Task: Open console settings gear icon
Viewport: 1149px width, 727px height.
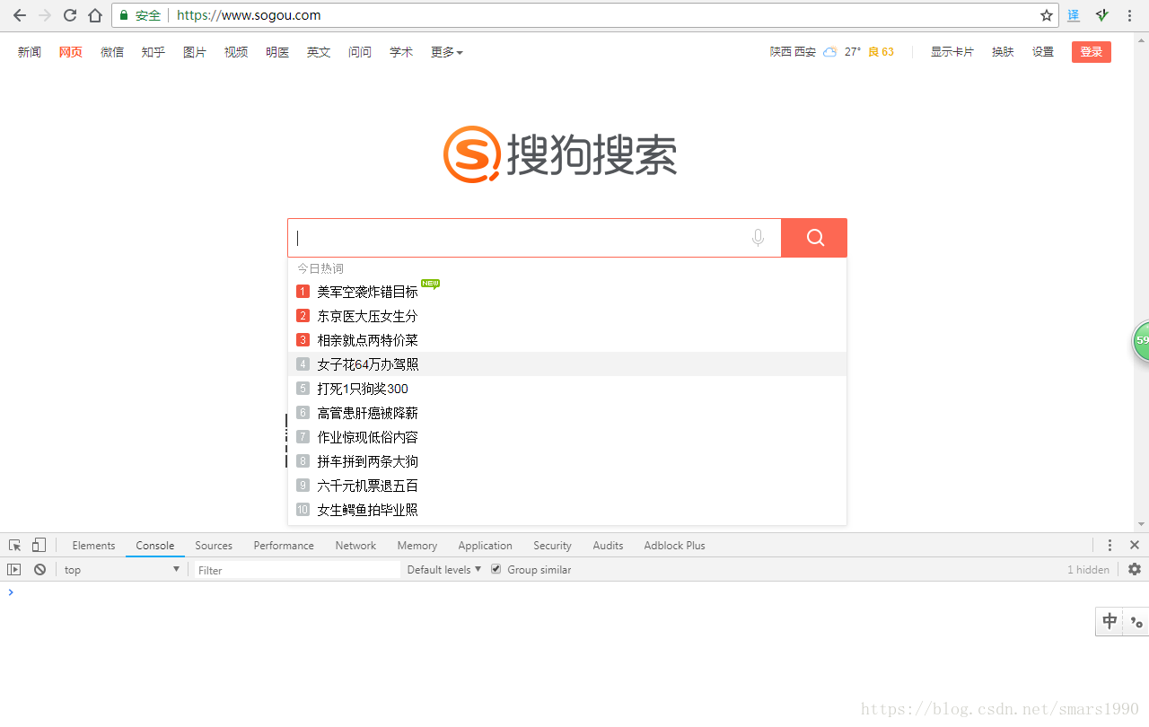Action: coord(1135,569)
